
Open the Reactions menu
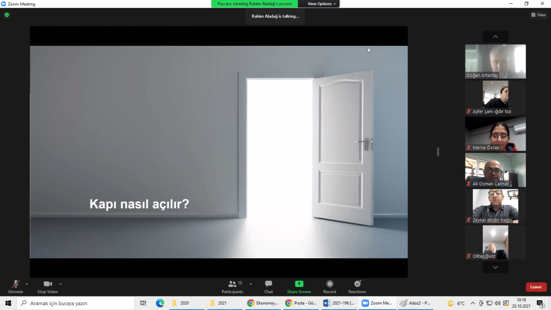tap(357, 284)
